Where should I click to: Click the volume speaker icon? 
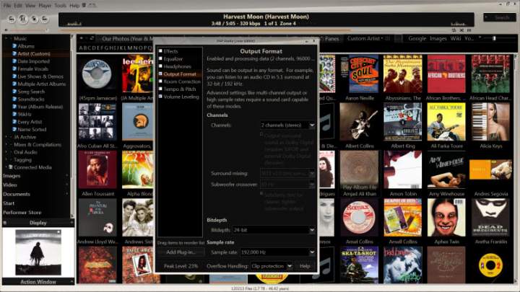click(x=6, y=30)
